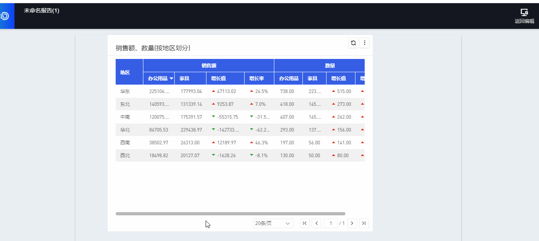Screen dimensions: 539x241
Task: Click the 177993.04 cell
Action: [x=191, y=91]
